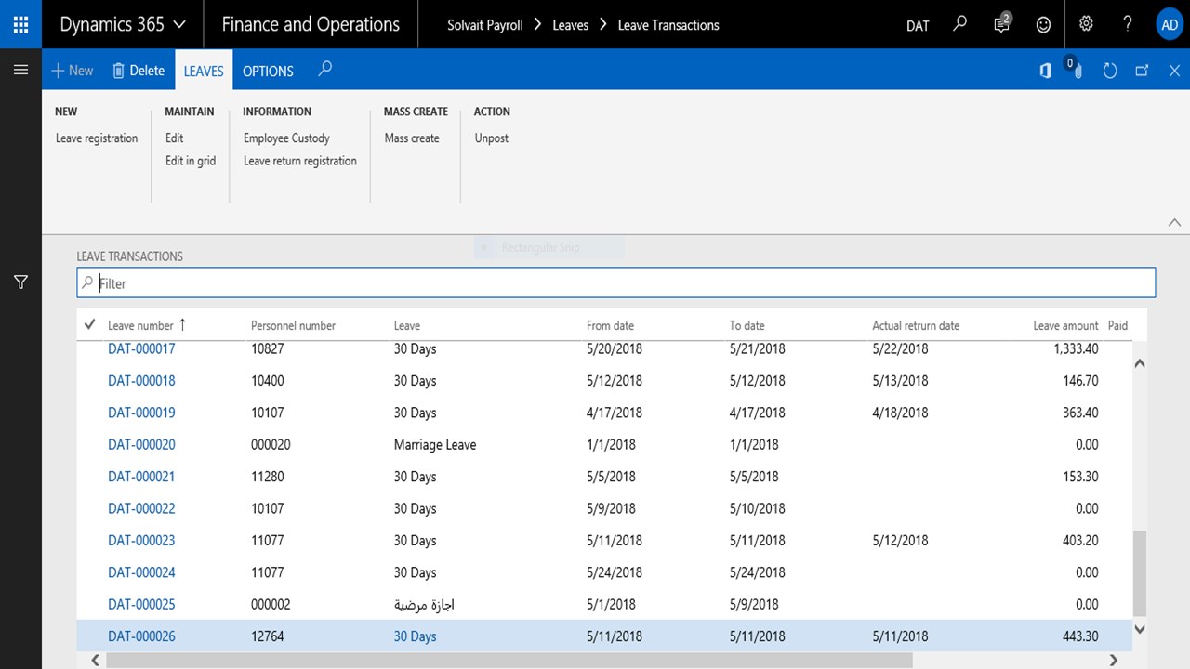The image size is (1190, 669).
Task: Open the app launcher waffle menu
Action: 20,24
